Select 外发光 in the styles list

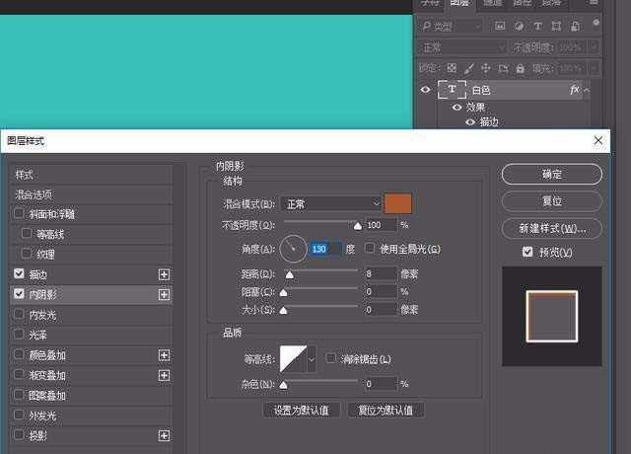point(42,416)
